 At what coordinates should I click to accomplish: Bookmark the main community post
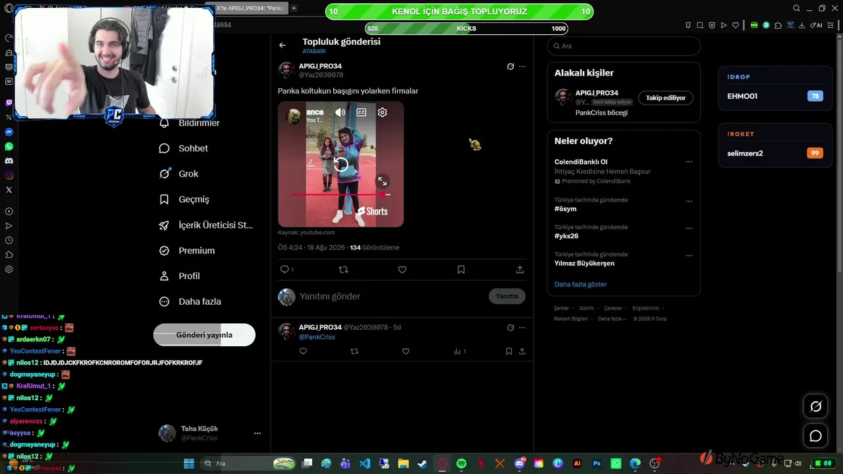pyautogui.click(x=461, y=269)
